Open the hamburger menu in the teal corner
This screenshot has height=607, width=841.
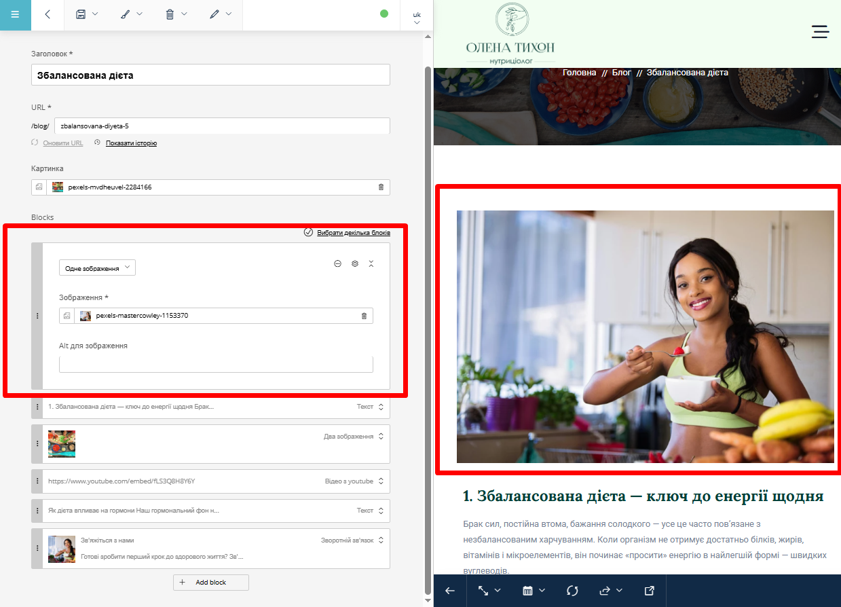(x=15, y=14)
